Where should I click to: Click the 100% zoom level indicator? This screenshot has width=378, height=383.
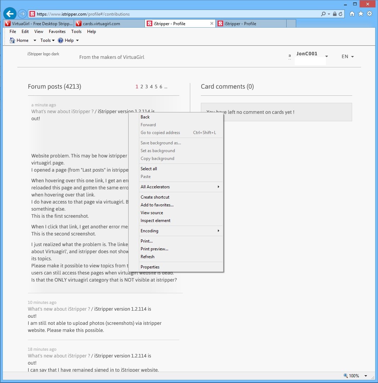[354, 376]
